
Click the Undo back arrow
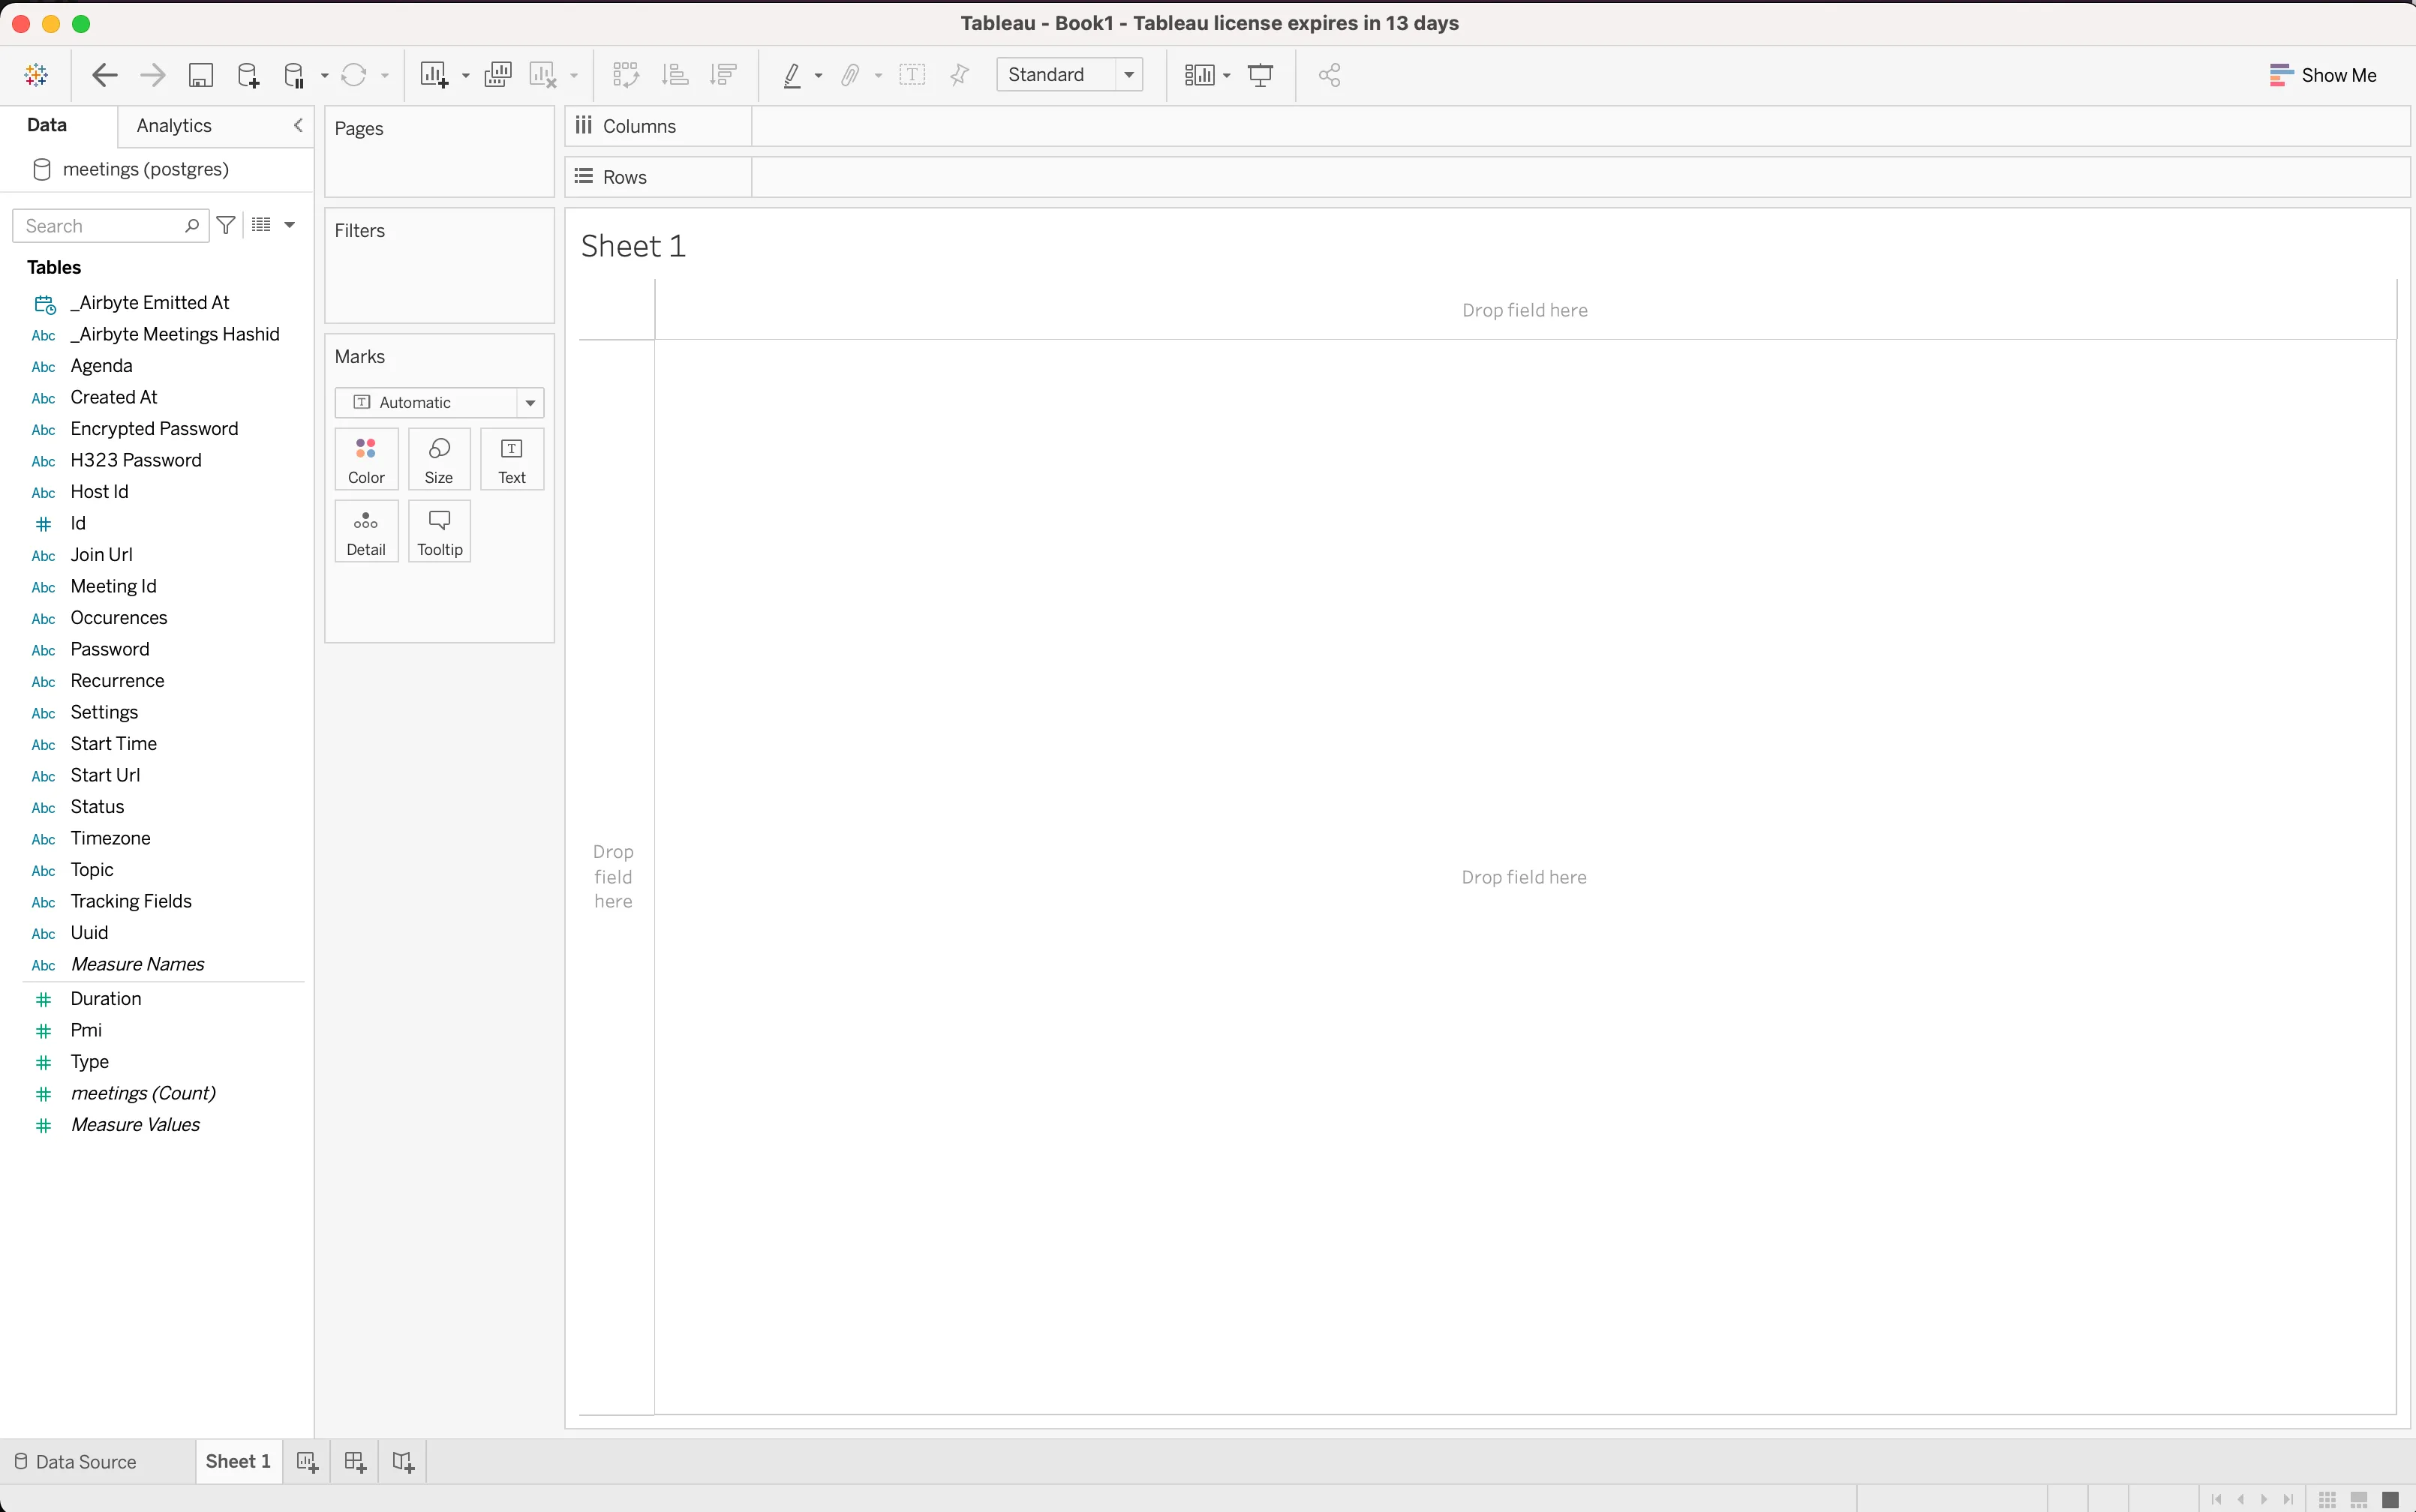point(104,75)
